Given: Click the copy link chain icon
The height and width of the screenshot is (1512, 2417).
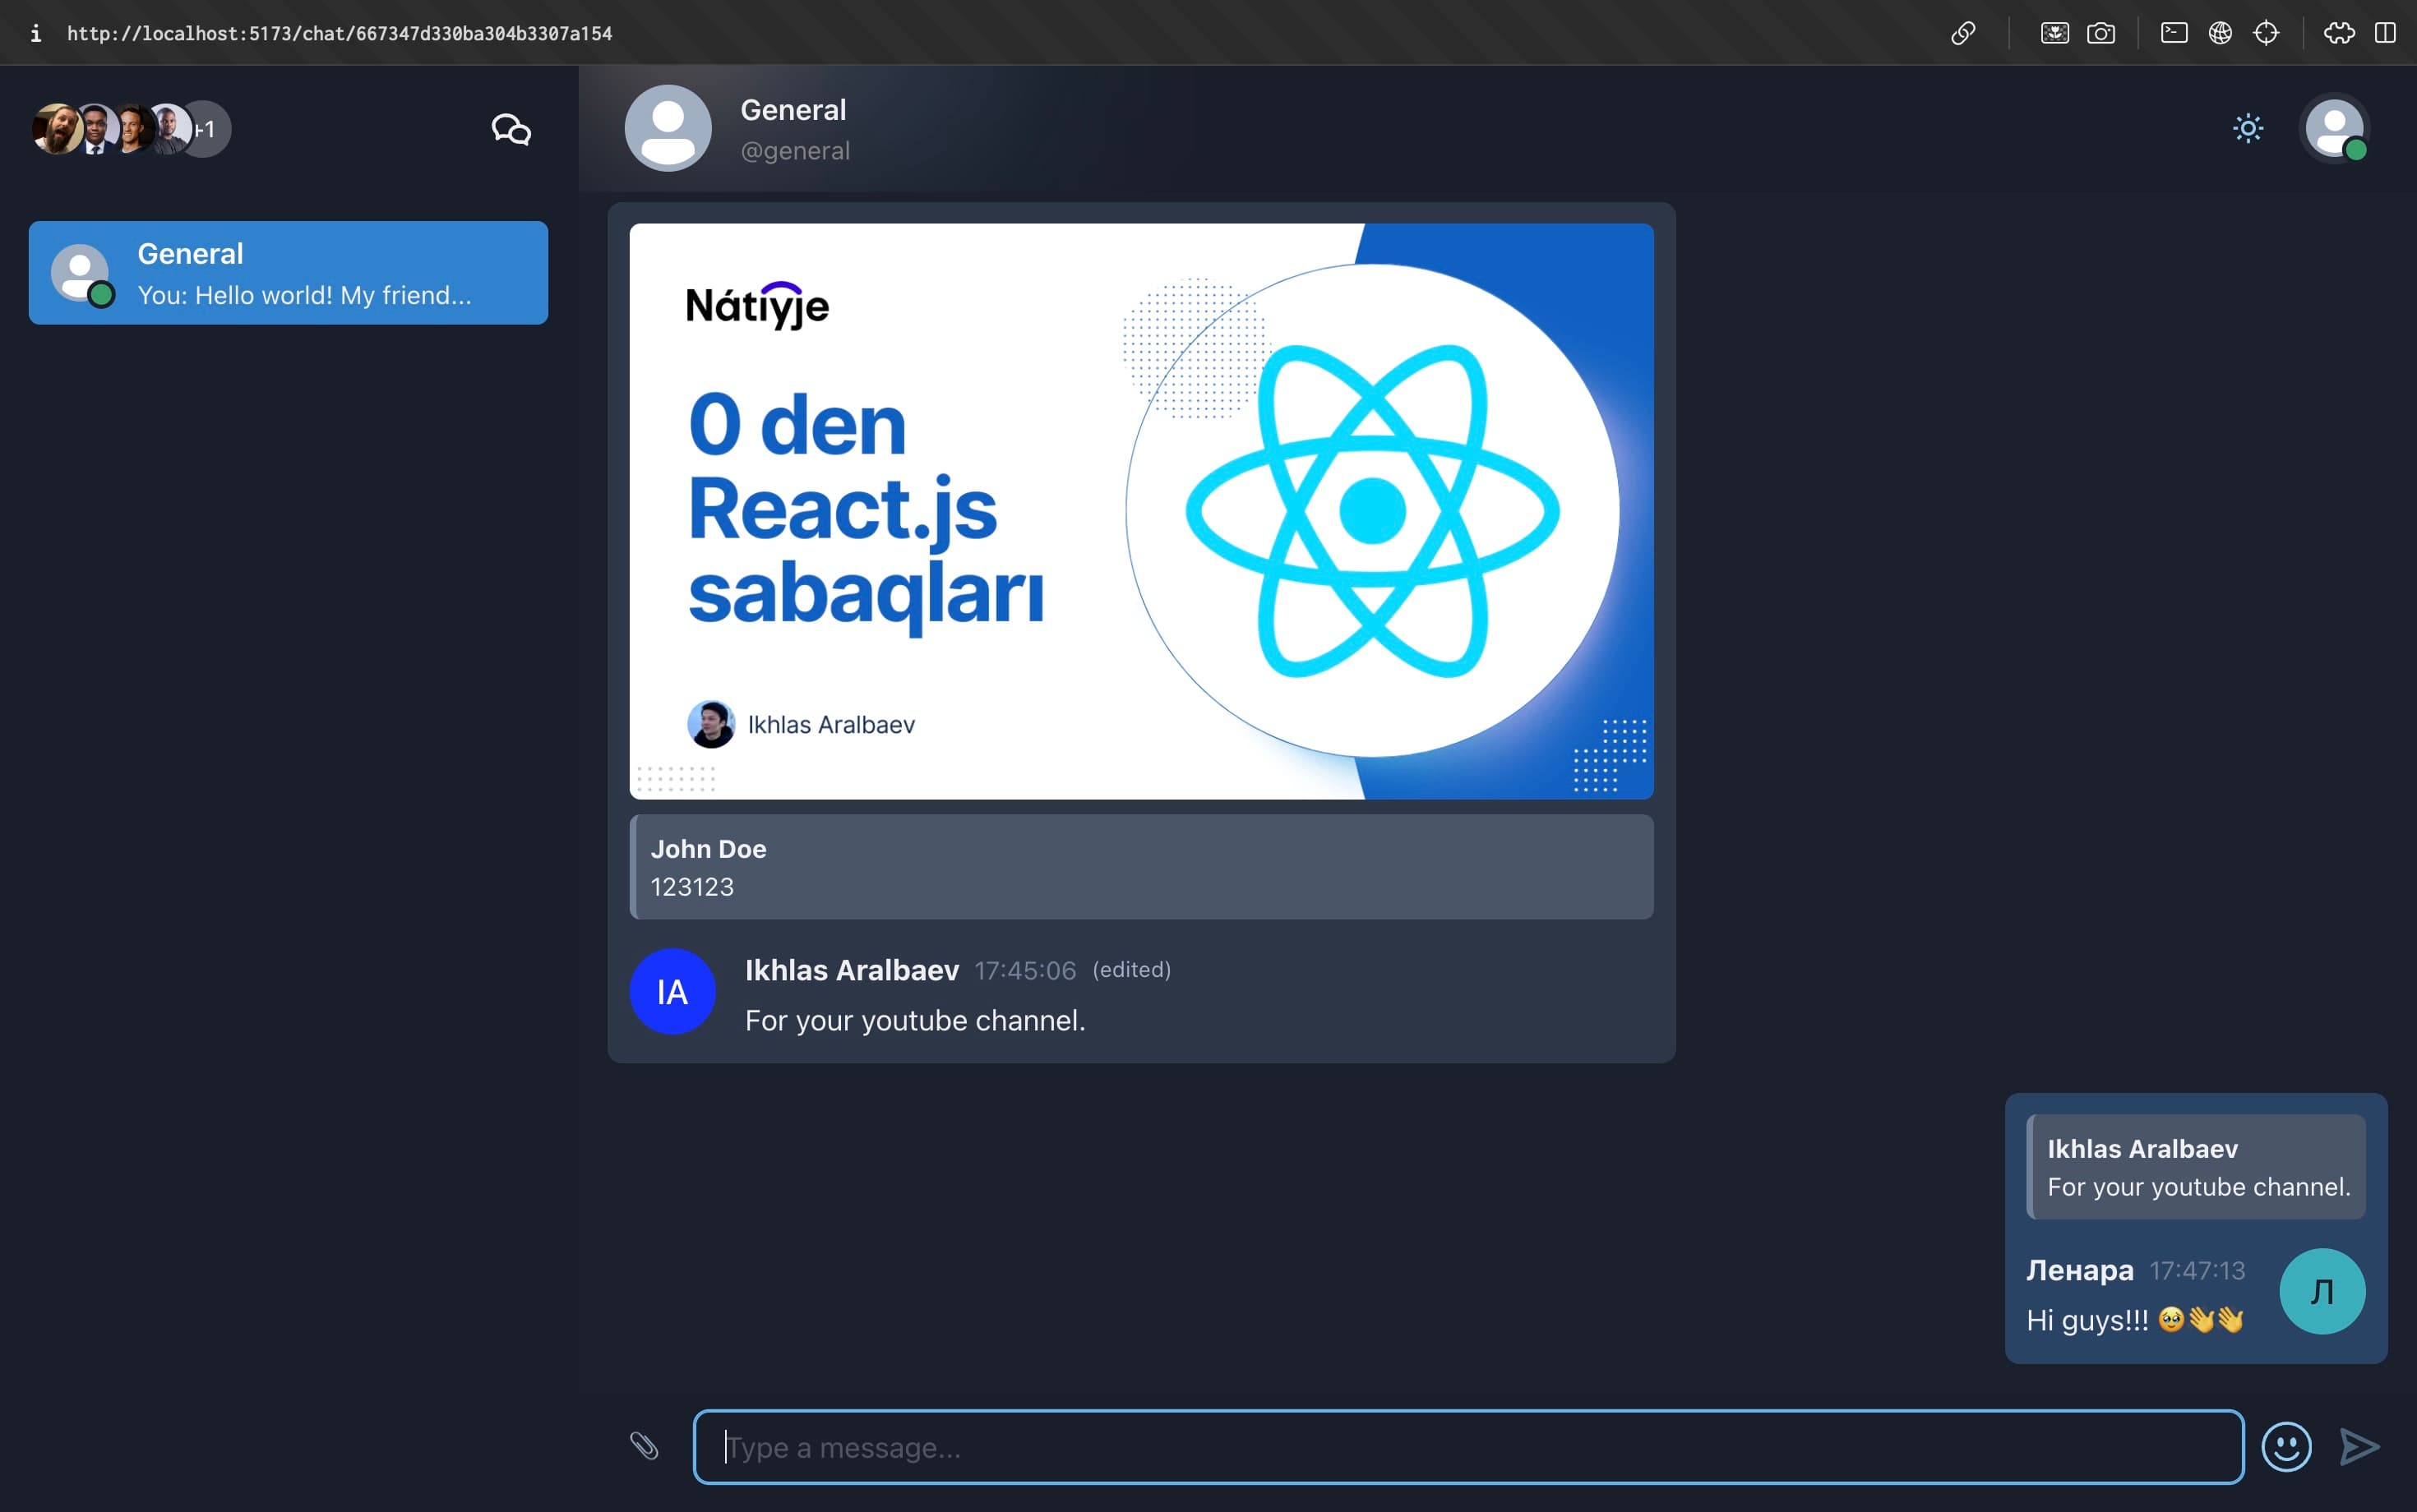Looking at the screenshot, I should pyautogui.click(x=1963, y=33).
